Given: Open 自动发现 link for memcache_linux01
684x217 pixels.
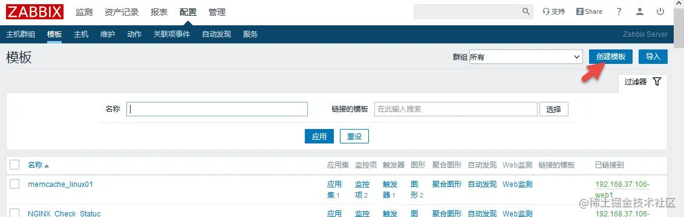Looking at the screenshot, I should (482, 184).
